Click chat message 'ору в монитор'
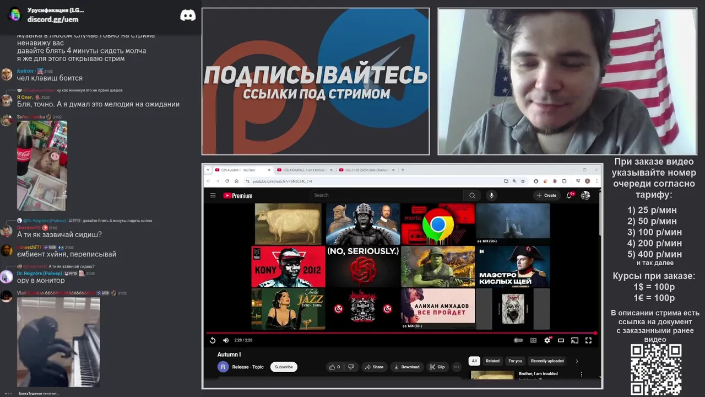The image size is (705, 397). point(41,281)
